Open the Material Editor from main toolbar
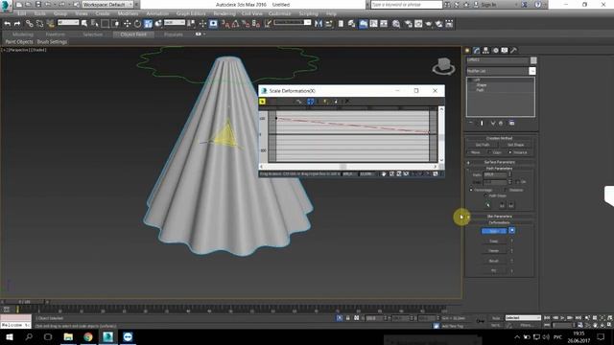 click(396, 24)
